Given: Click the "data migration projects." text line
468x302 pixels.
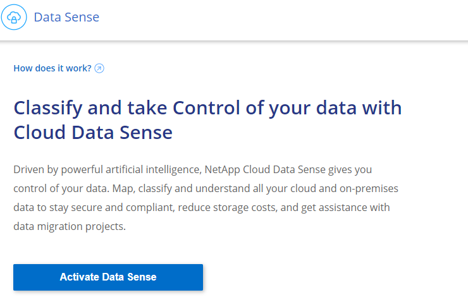Looking at the screenshot, I should (x=70, y=226).
